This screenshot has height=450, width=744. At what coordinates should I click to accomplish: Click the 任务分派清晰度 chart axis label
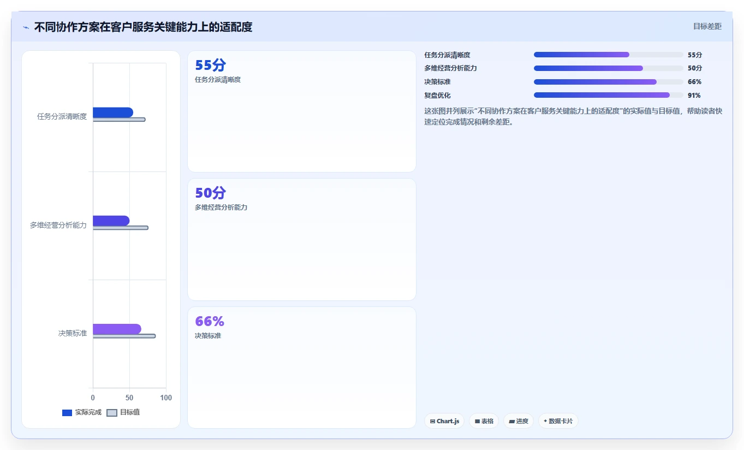(x=62, y=116)
